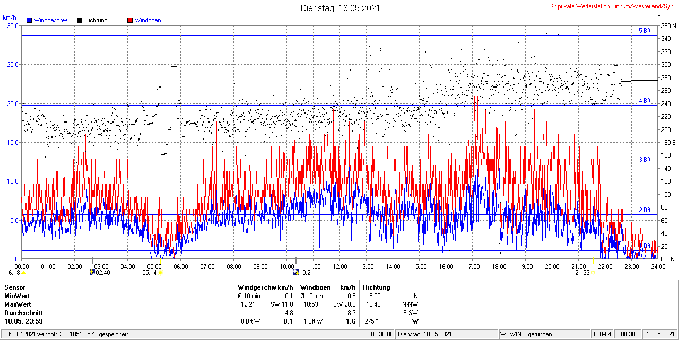Click the km/h axis unit label
Screen dimensions: 679x340
[x=10, y=18]
